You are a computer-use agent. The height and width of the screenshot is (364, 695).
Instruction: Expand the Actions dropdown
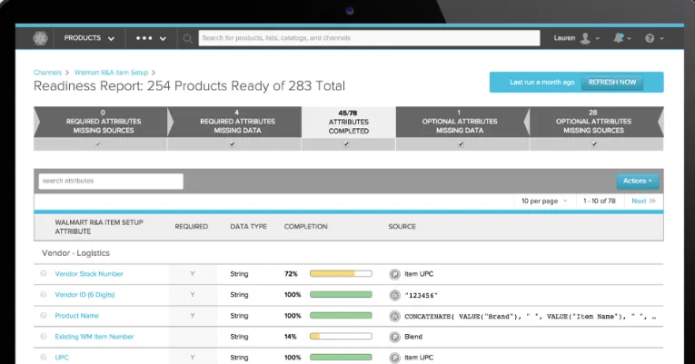(x=638, y=181)
